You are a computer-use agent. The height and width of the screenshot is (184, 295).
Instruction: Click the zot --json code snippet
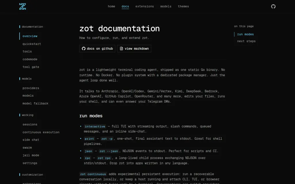[109, 151]
